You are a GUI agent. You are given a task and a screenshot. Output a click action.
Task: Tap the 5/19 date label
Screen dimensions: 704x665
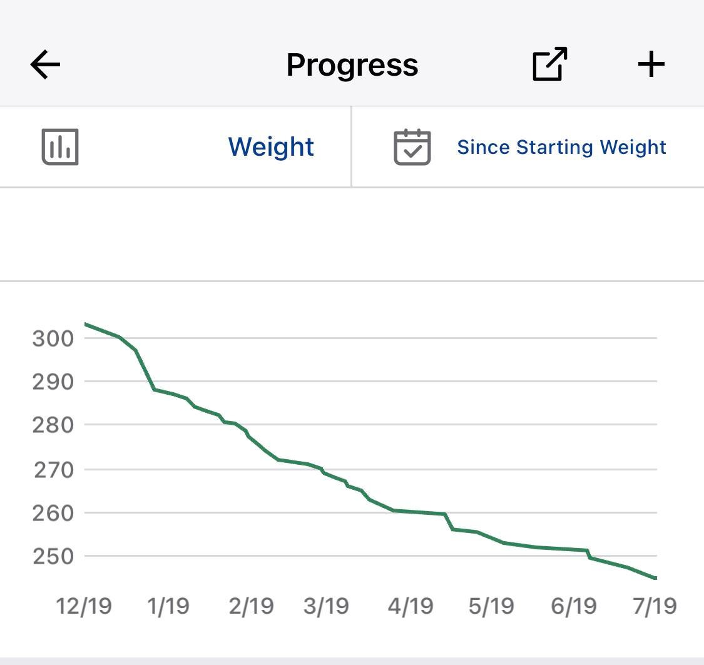pos(491,606)
